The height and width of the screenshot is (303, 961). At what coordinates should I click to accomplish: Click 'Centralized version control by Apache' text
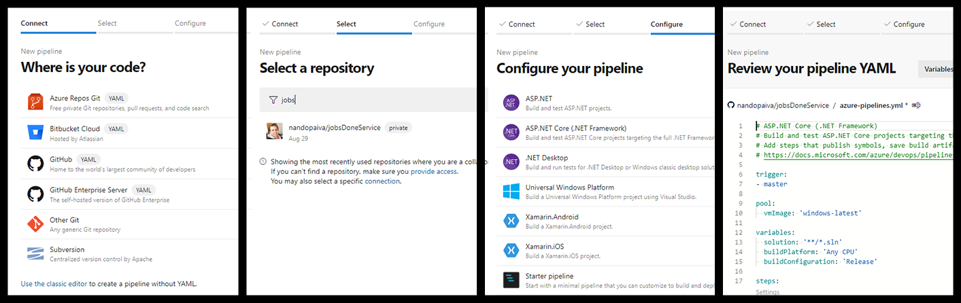point(101,259)
